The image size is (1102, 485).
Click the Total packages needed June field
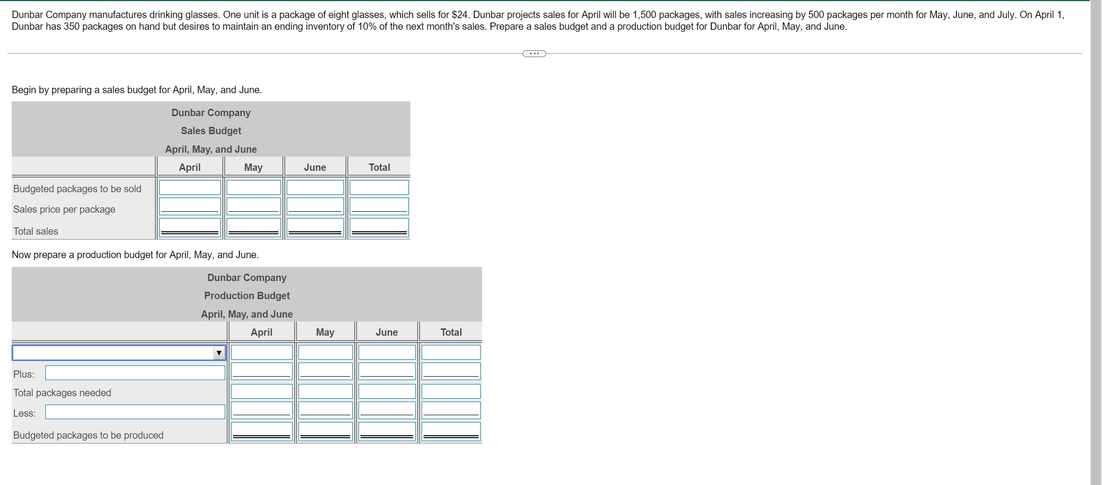tap(386, 390)
